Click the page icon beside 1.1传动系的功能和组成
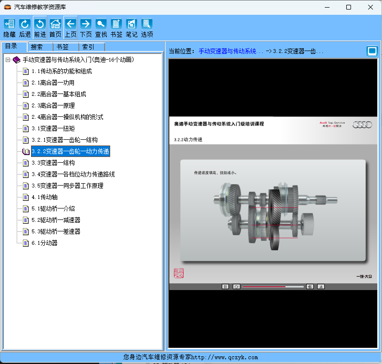The width and height of the screenshot is (382, 364). [x=26, y=72]
